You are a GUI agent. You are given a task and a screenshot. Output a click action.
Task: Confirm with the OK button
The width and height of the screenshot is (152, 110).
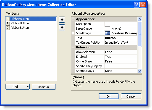click(109, 96)
